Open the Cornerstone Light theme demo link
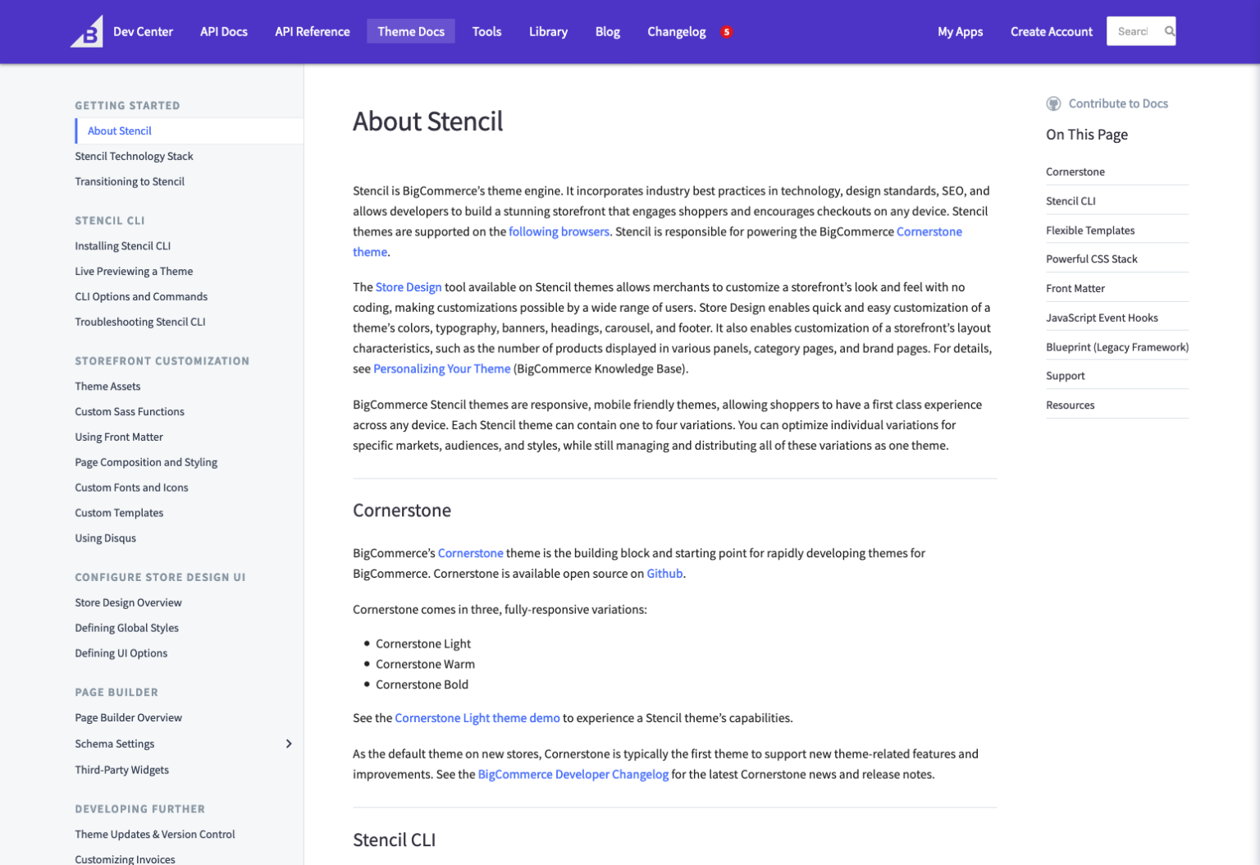The height and width of the screenshot is (865, 1260). click(x=477, y=718)
